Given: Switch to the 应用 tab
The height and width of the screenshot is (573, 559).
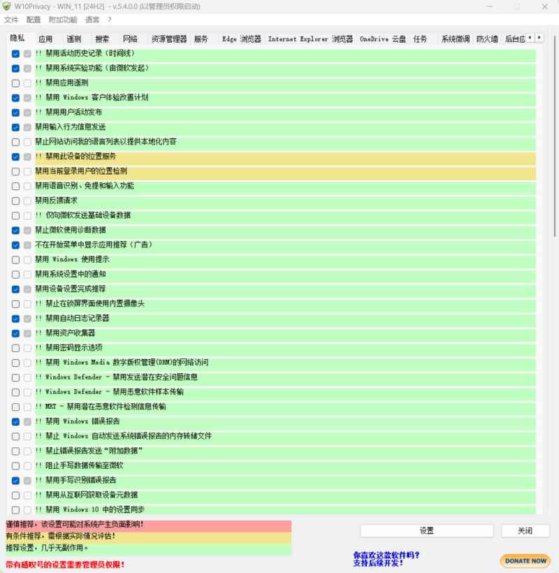Looking at the screenshot, I should coord(45,39).
